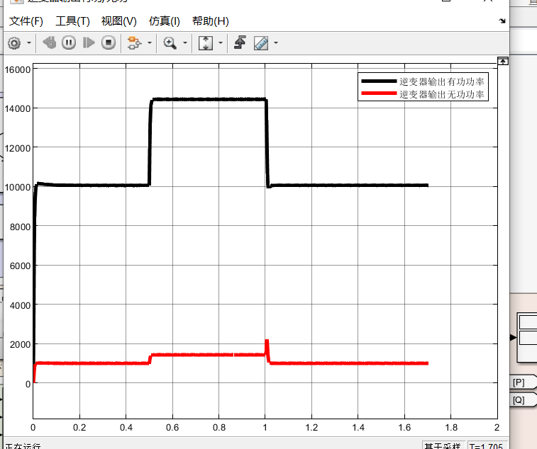The image size is (537, 449).
Task: Click the step back button
Action: point(50,42)
